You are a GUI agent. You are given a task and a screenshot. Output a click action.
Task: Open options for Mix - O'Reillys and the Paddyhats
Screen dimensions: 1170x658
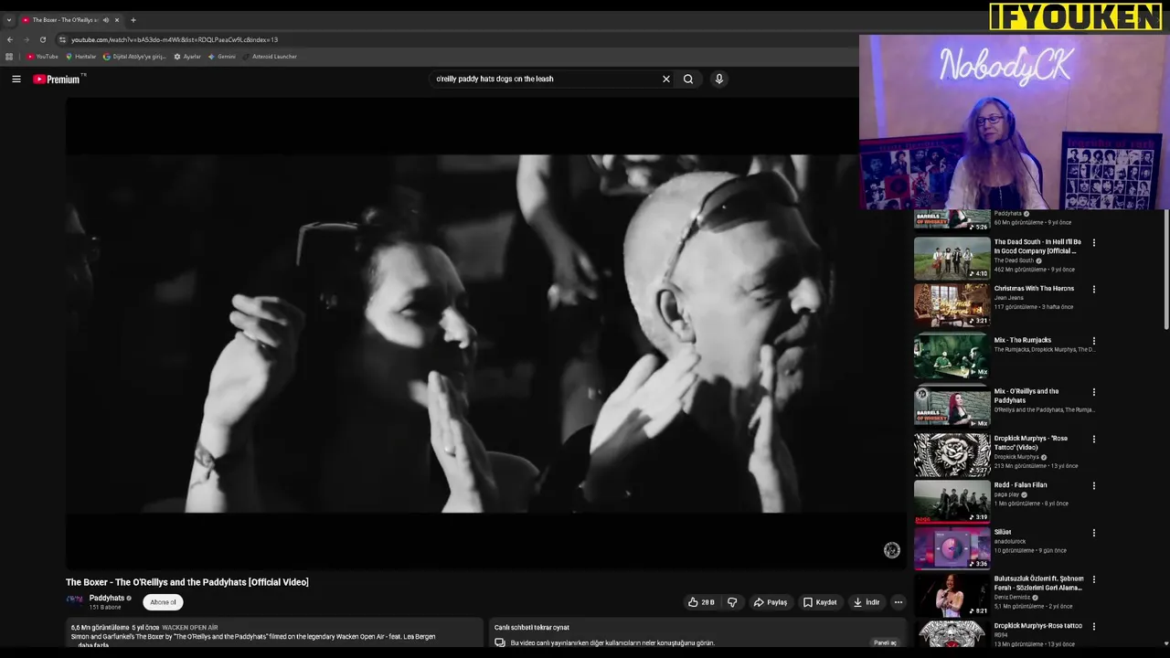coord(1094,392)
